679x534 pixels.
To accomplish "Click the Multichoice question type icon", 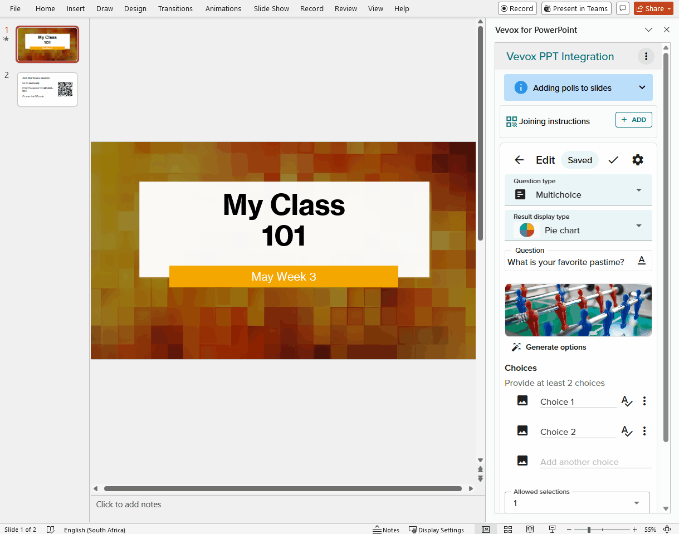I will (x=520, y=194).
